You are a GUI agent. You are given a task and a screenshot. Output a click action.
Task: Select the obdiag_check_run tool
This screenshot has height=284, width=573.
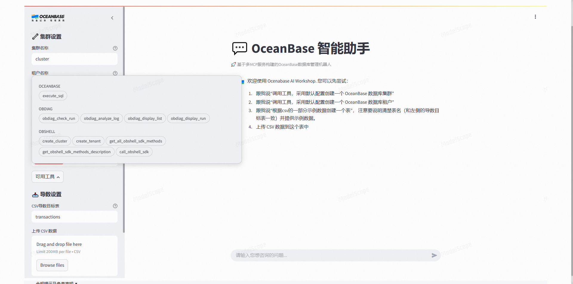58,118
